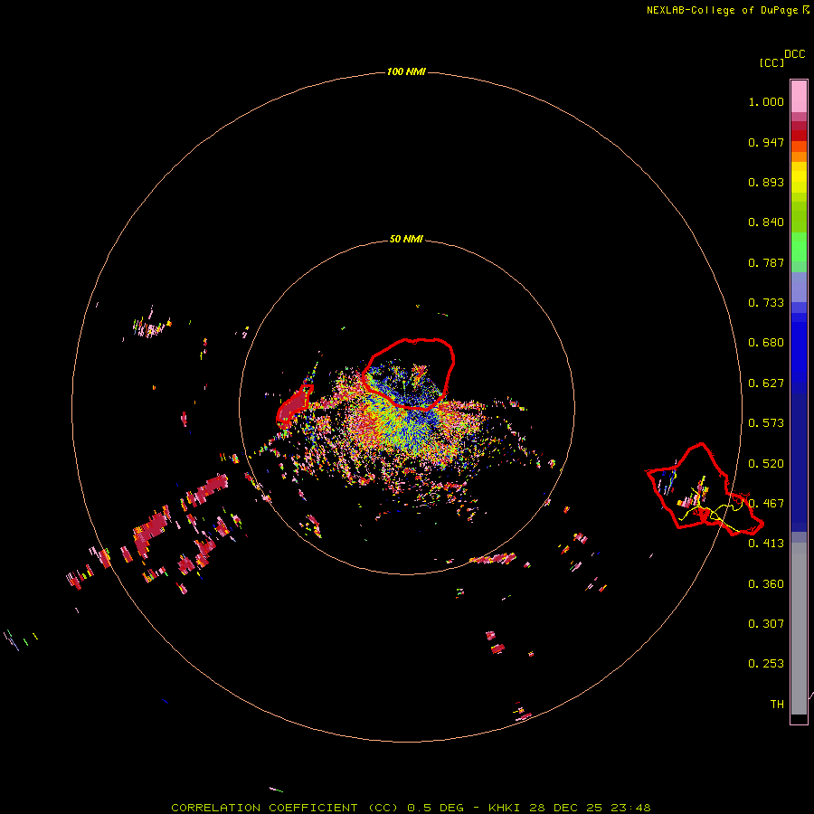
Task: Click the 0.520 color scale value
Action: (766, 464)
